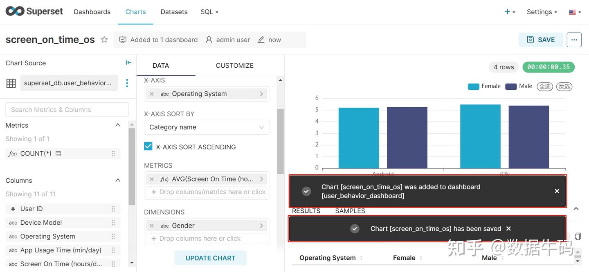The image size is (589, 272).
Task: Open the X-Axis Sort By dropdown
Action: [206, 127]
